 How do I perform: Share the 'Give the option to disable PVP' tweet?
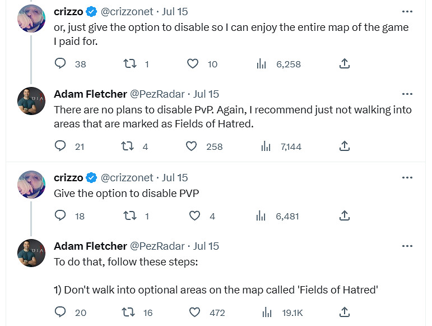345,215
